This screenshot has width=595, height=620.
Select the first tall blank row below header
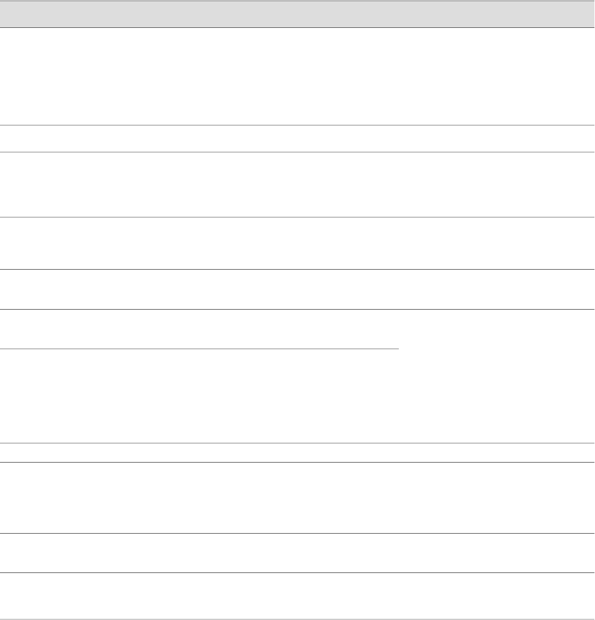click(297, 76)
